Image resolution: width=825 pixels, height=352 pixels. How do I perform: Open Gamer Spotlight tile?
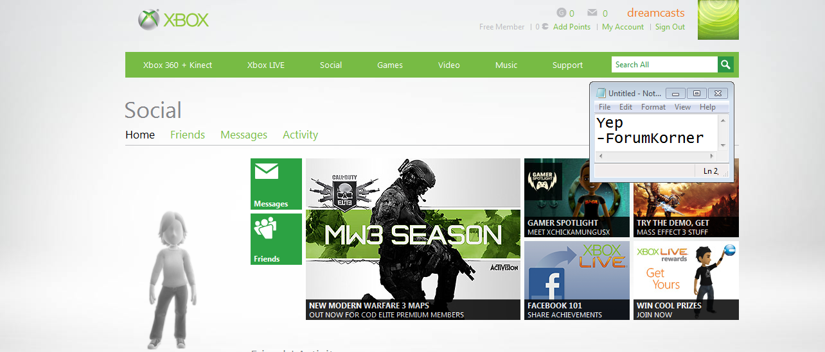[577, 197]
